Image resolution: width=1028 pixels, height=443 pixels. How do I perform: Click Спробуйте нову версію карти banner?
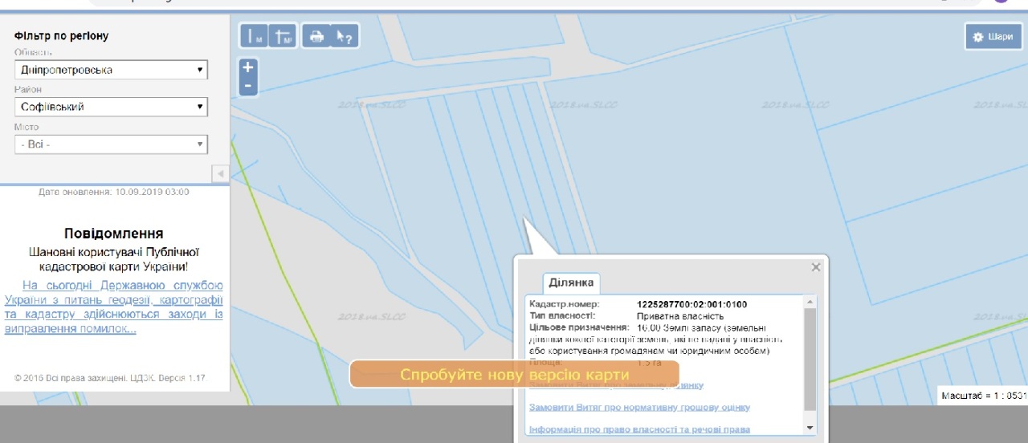(x=515, y=375)
